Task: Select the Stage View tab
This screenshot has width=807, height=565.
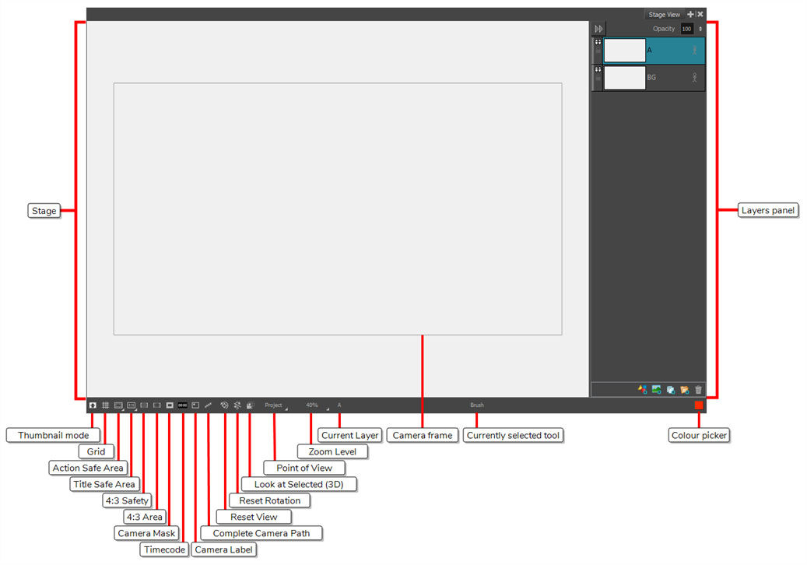Action: pyautogui.click(x=664, y=15)
